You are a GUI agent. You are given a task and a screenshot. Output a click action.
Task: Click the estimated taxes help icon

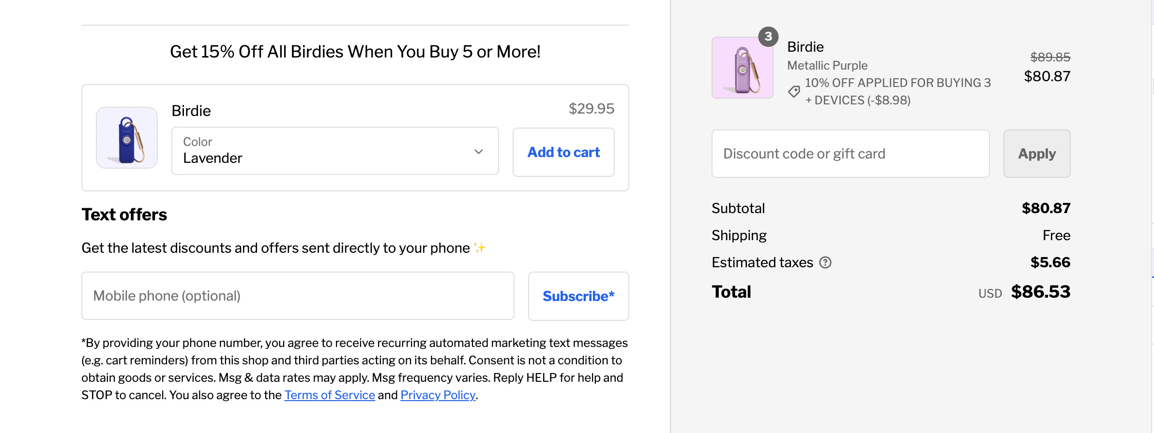click(x=825, y=262)
